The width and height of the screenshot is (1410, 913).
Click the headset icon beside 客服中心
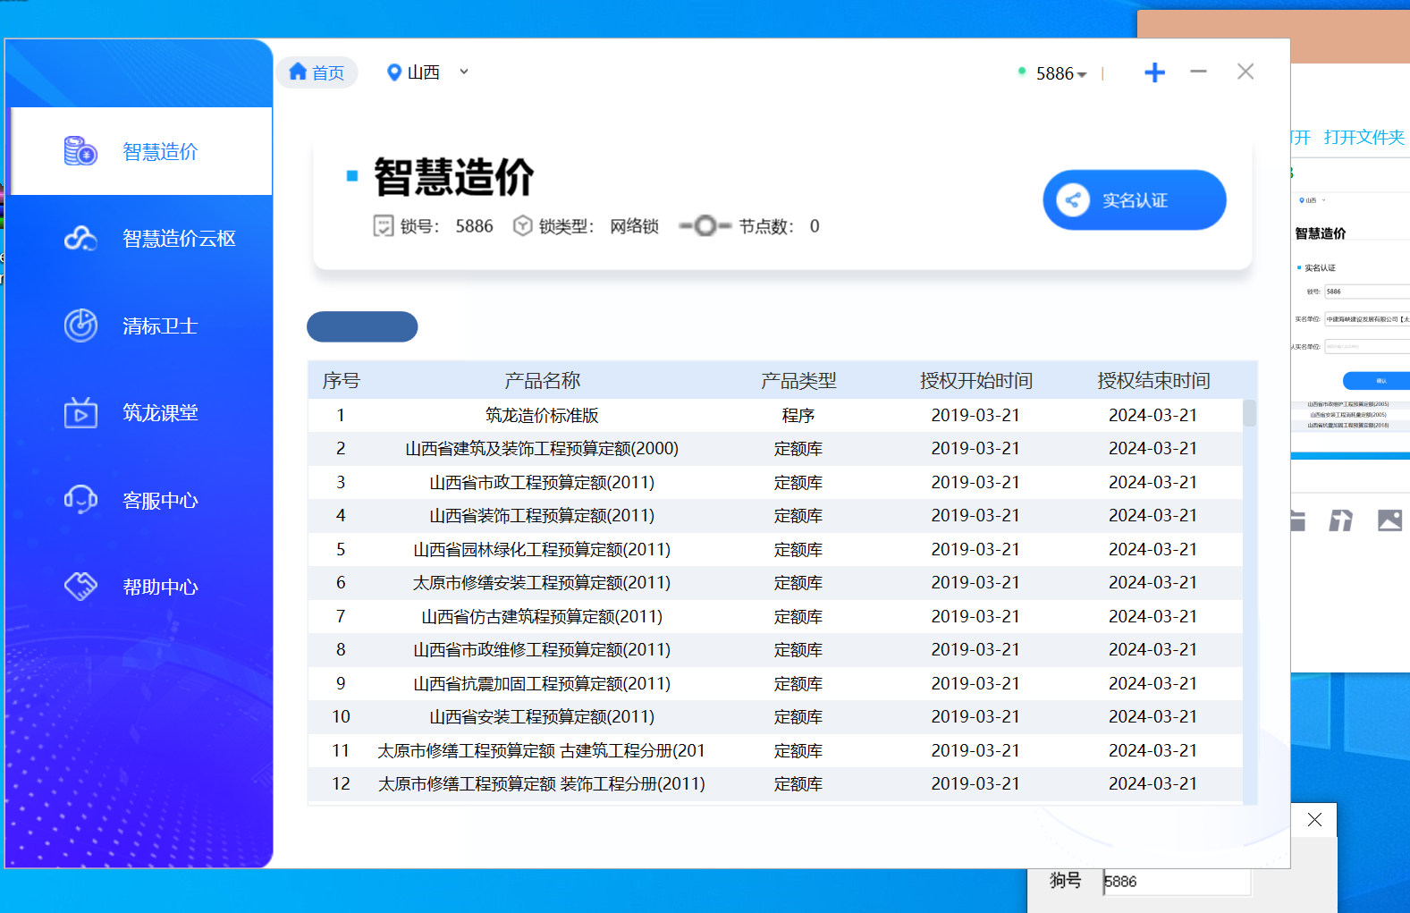pyautogui.click(x=80, y=499)
